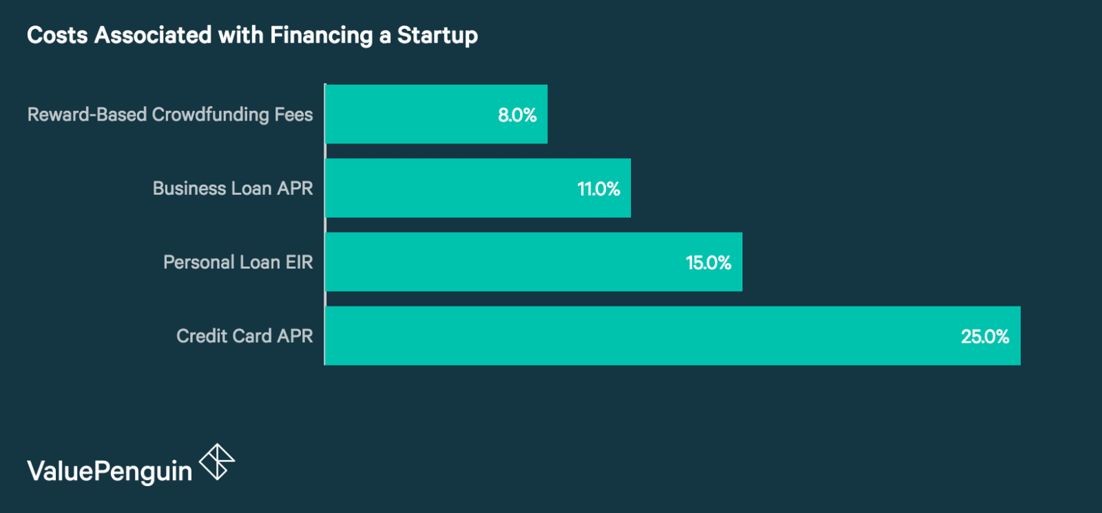1102x513 pixels.
Task: Select the Business Loan APR bar
Action: click(478, 188)
